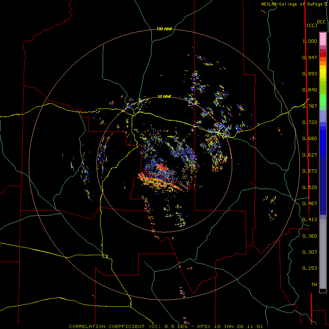Click the 0.840 scale value
The width and height of the screenshot is (329, 329).
click(310, 90)
